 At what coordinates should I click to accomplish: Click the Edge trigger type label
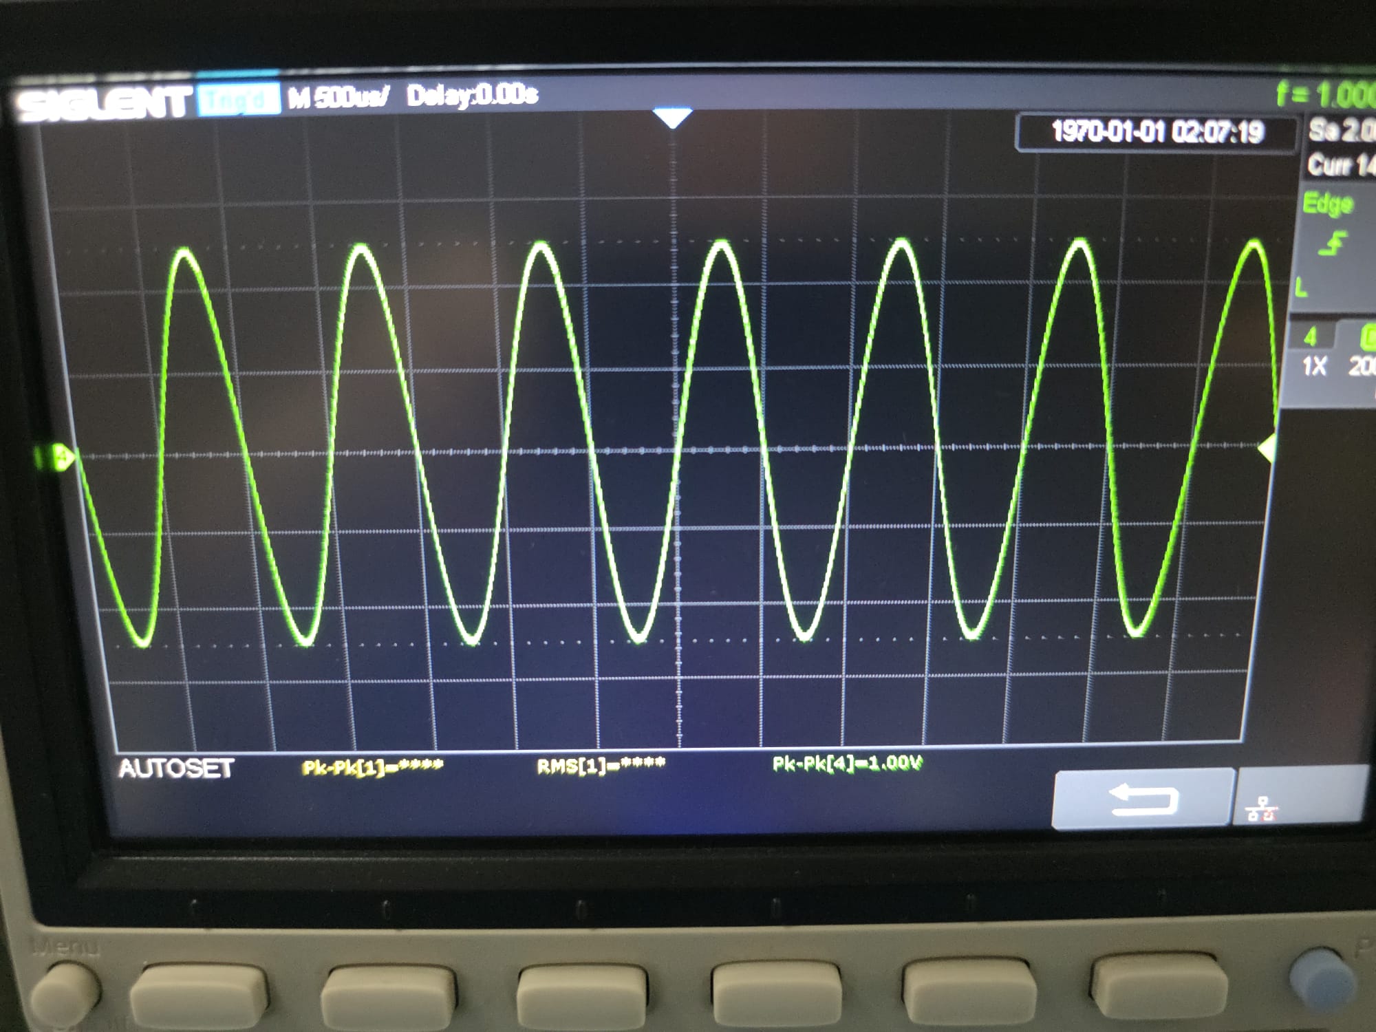point(1327,204)
